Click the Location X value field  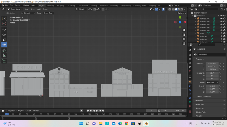212,63
